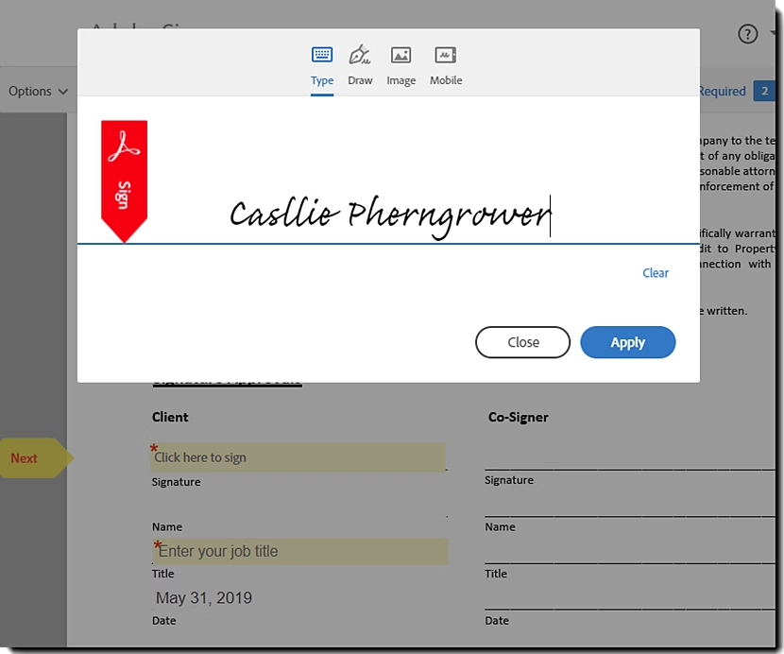This screenshot has height=654, width=784.
Task: Select the Mobile device signature icon
Action: tap(445, 55)
